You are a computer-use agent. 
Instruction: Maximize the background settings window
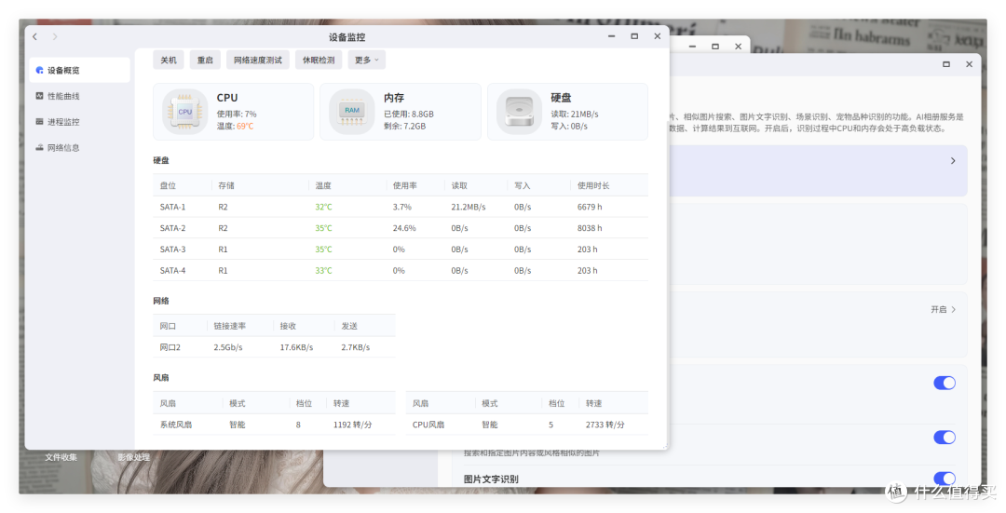pyautogui.click(x=945, y=64)
